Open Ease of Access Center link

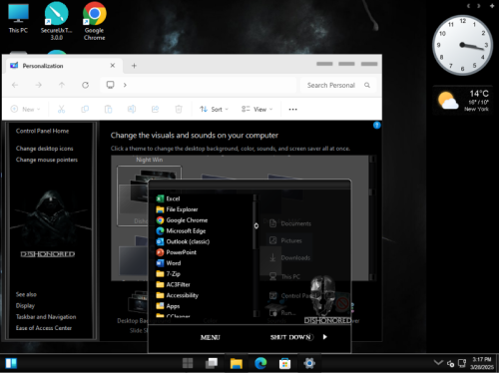coord(44,328)
